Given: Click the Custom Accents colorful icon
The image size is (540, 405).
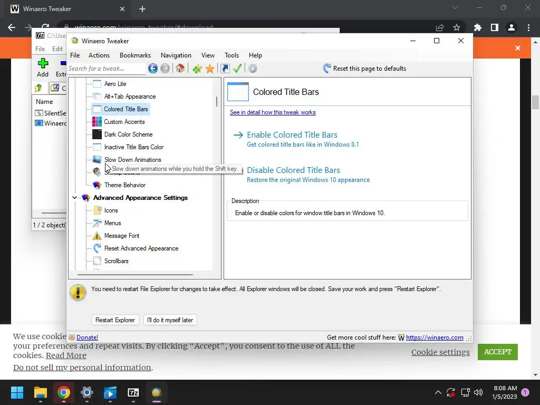Looking at the screenshot, I should click(97, 122).
